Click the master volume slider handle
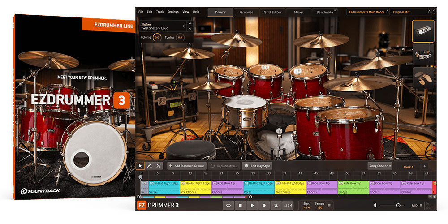 coord(398,206)
